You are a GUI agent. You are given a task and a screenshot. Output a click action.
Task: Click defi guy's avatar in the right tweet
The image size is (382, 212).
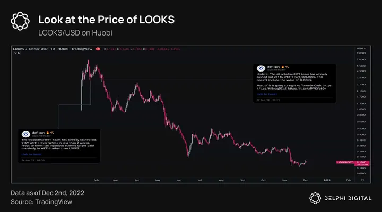261,68
